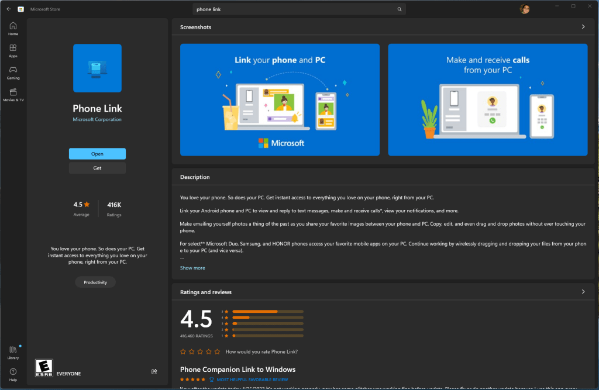
Task: Expand Ratings and reviews chevron
Action: coord(583,292)
